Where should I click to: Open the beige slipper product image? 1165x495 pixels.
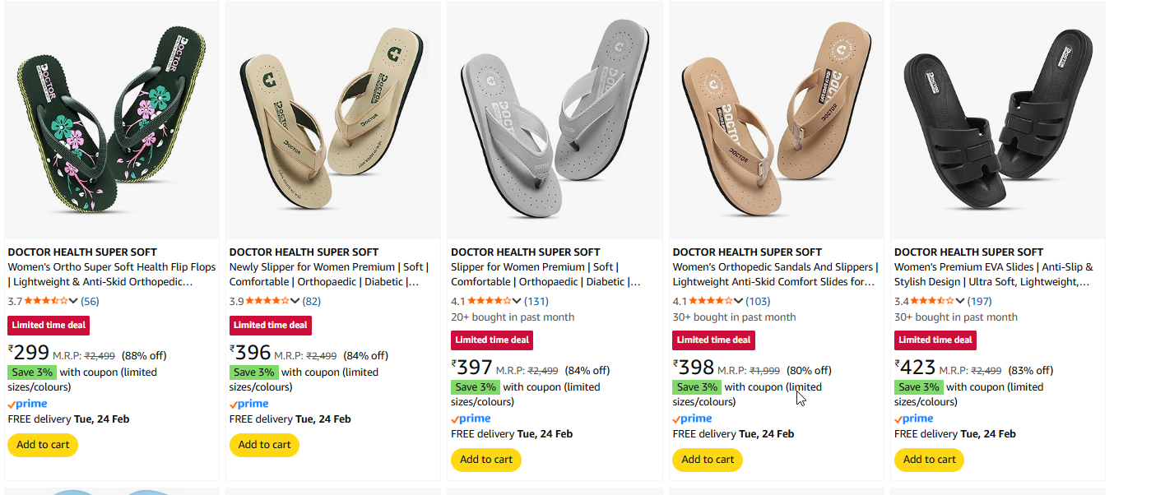coord(333,121)
